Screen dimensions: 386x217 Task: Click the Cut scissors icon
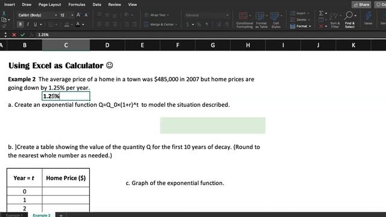(x=4, y=13)
